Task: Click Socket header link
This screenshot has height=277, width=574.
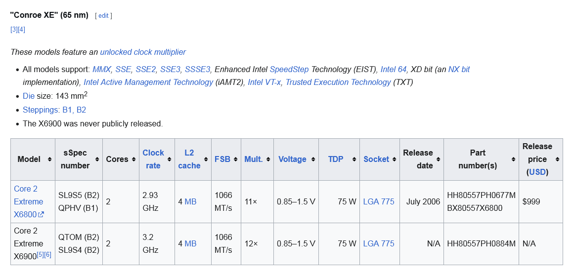Action: [376, 159]
